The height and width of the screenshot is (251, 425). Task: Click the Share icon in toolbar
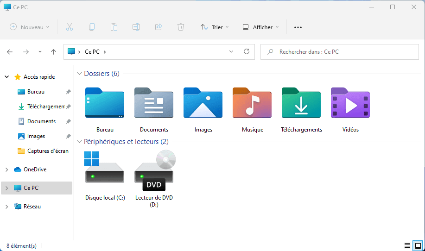click(159, 27)
